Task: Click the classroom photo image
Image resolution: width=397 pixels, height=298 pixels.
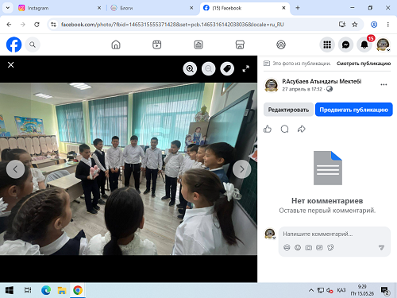Action: click(129, 169)
